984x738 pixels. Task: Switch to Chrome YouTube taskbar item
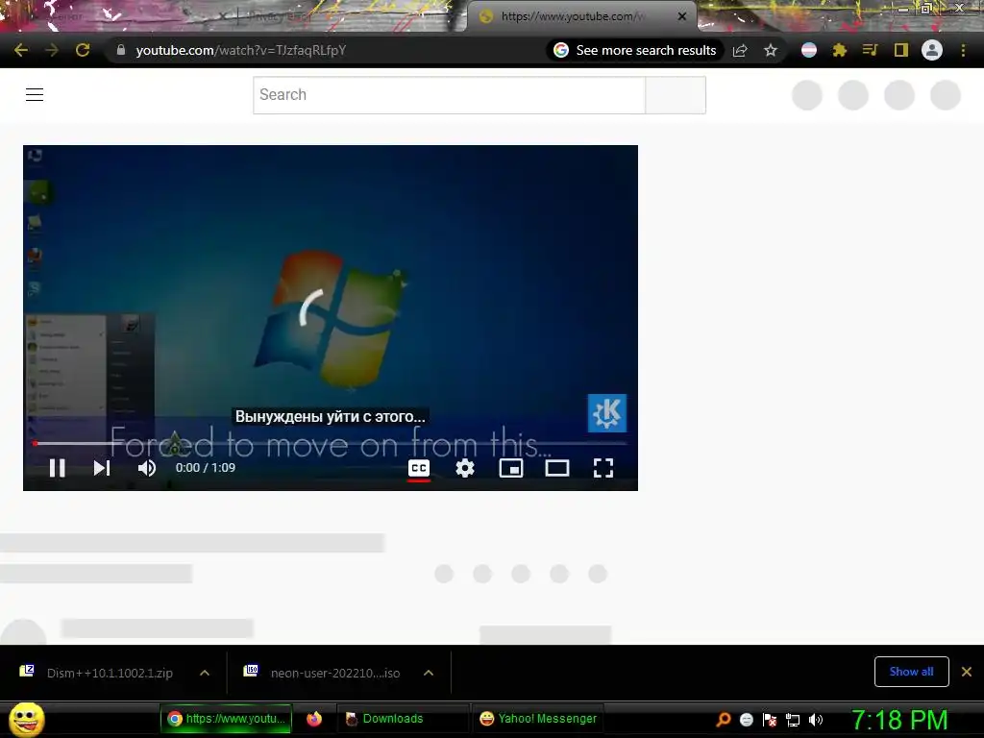pos(227,719)
